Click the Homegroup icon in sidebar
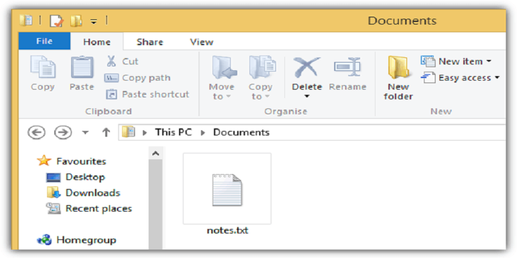This screenshot has width=517, height=258. click(44, 240)
